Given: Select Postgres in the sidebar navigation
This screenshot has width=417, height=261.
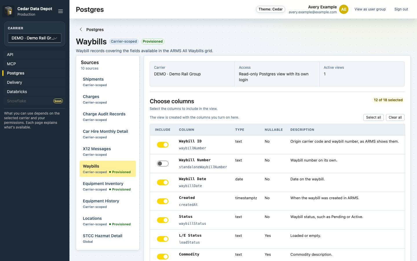Looking at the screenshot, I should [35, 73].
